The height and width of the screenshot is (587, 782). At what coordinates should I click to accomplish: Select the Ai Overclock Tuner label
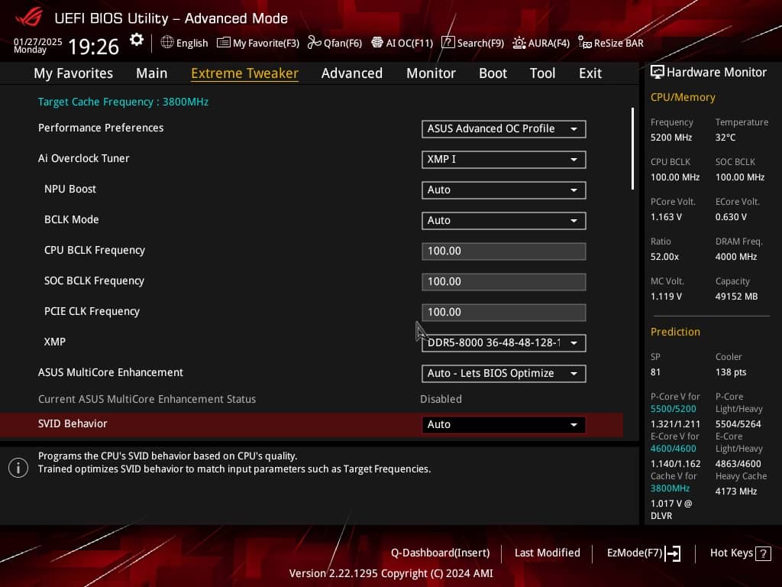(84, 158)
